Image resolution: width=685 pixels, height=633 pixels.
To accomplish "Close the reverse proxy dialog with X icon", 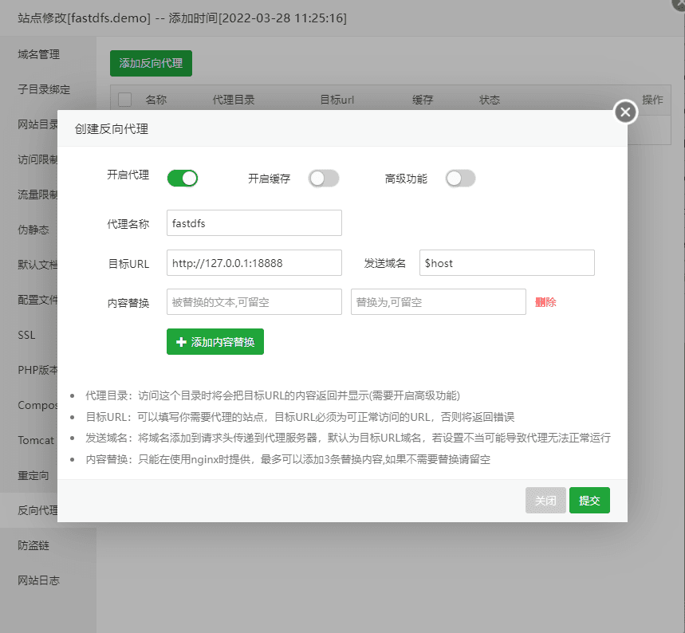I will (x=625, y=112).
